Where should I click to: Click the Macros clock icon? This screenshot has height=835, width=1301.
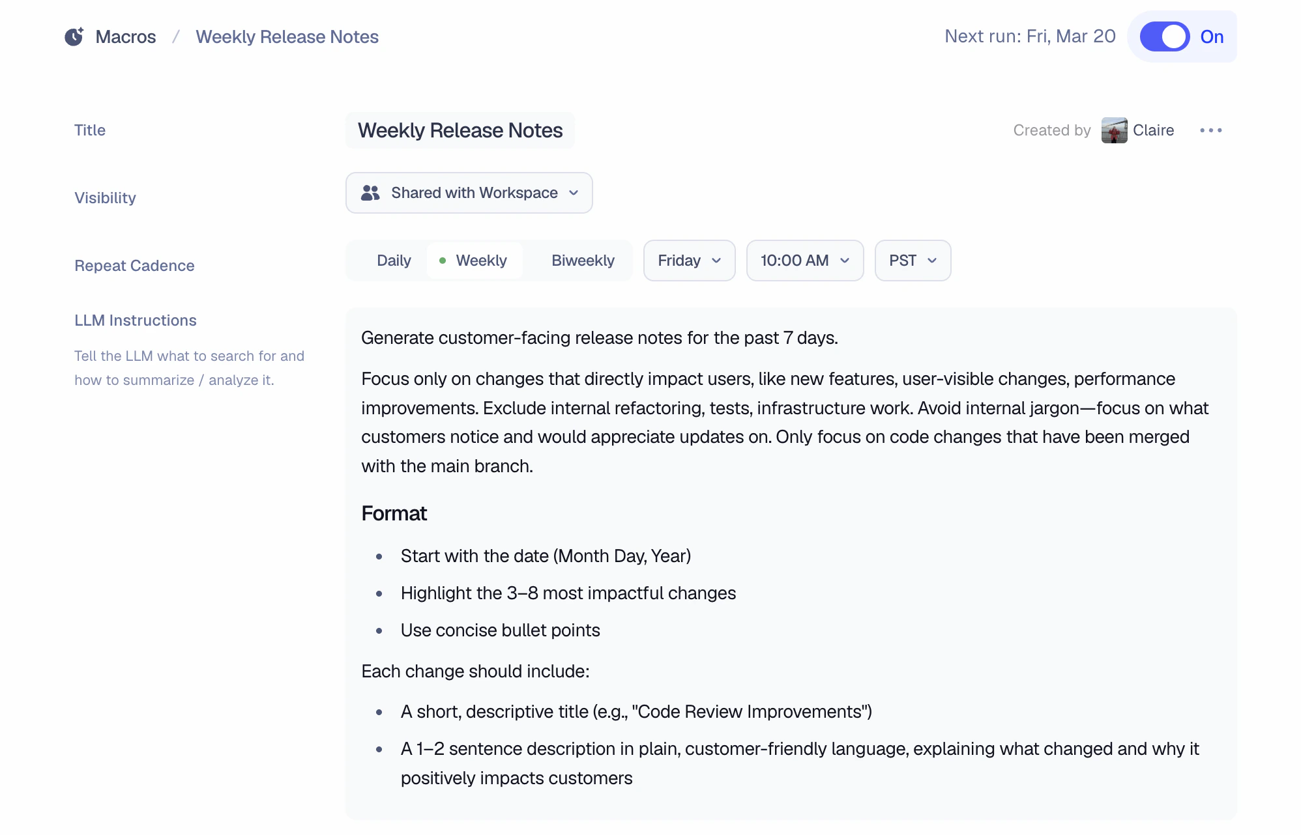coord(74,36)
